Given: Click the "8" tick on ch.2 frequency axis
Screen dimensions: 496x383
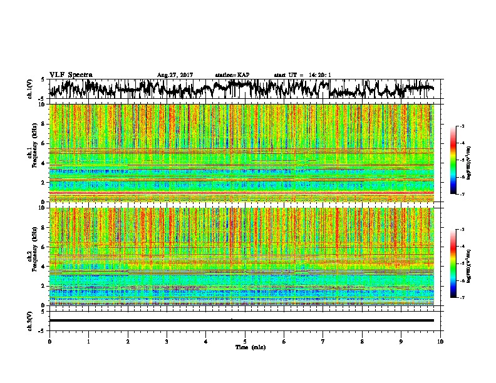Looking at the screenshot, I should (44, 228).
